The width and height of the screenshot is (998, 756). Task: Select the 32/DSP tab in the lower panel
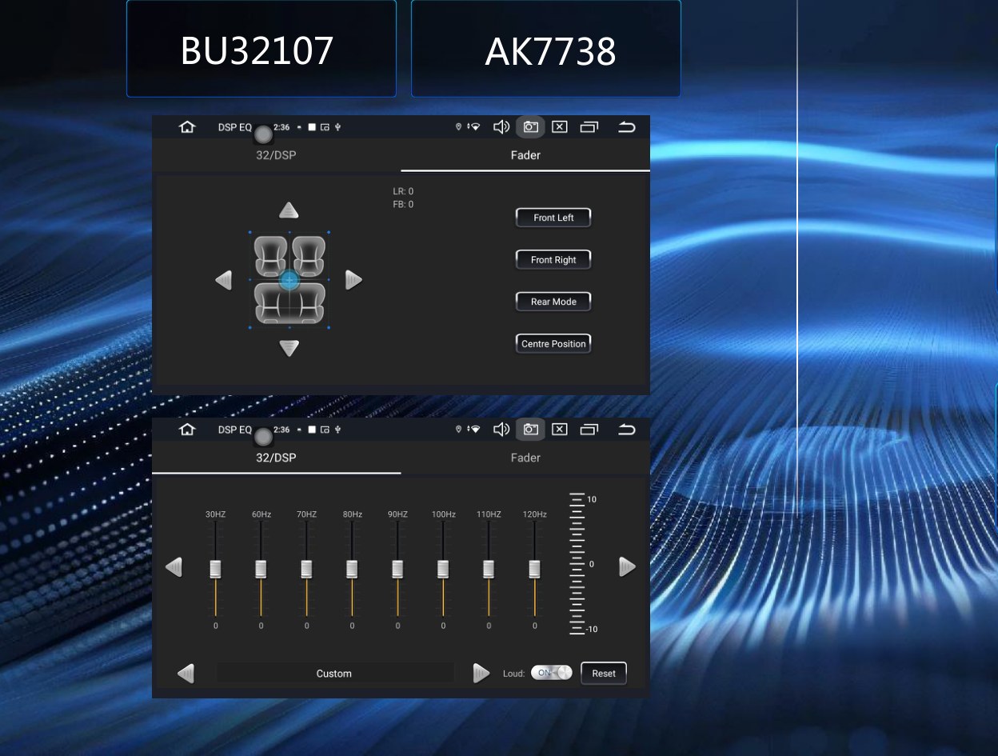tap(276, 458)
